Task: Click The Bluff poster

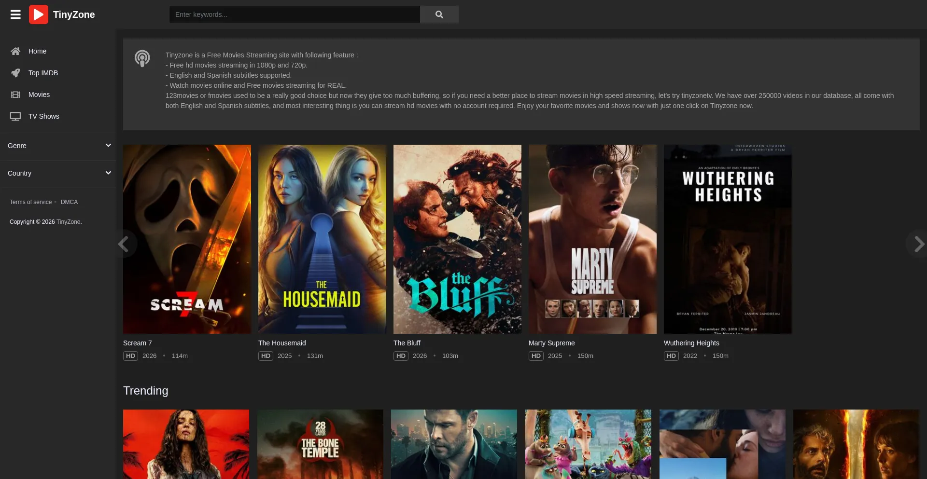Action: 457,239
